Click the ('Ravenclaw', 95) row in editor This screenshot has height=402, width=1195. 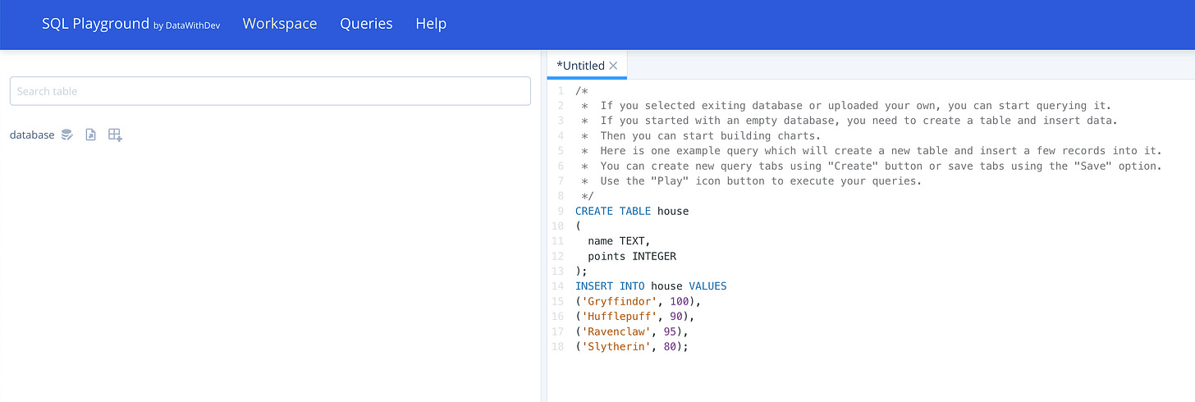(632, 331)
